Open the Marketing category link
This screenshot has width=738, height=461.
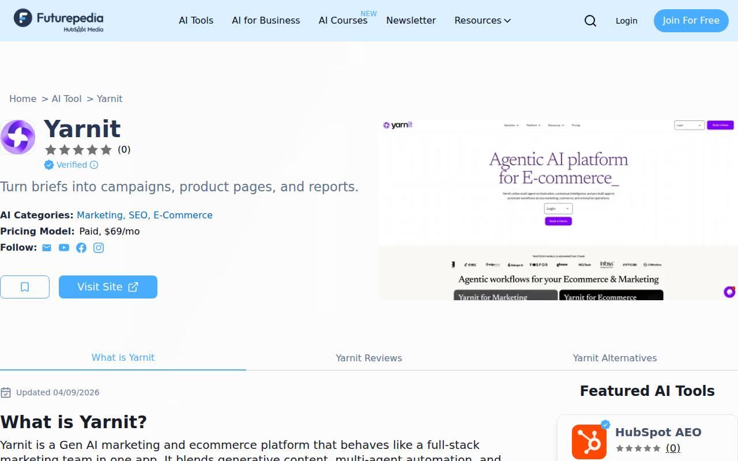[x=100, y=215]
